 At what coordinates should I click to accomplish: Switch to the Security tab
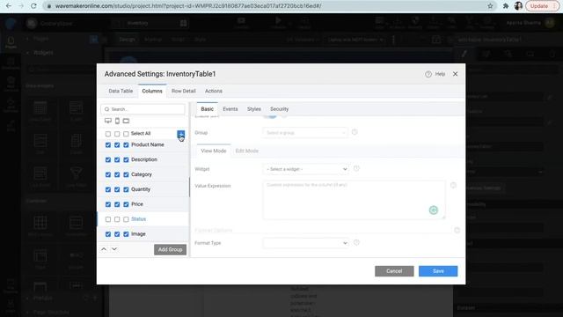tap(280, 109)
